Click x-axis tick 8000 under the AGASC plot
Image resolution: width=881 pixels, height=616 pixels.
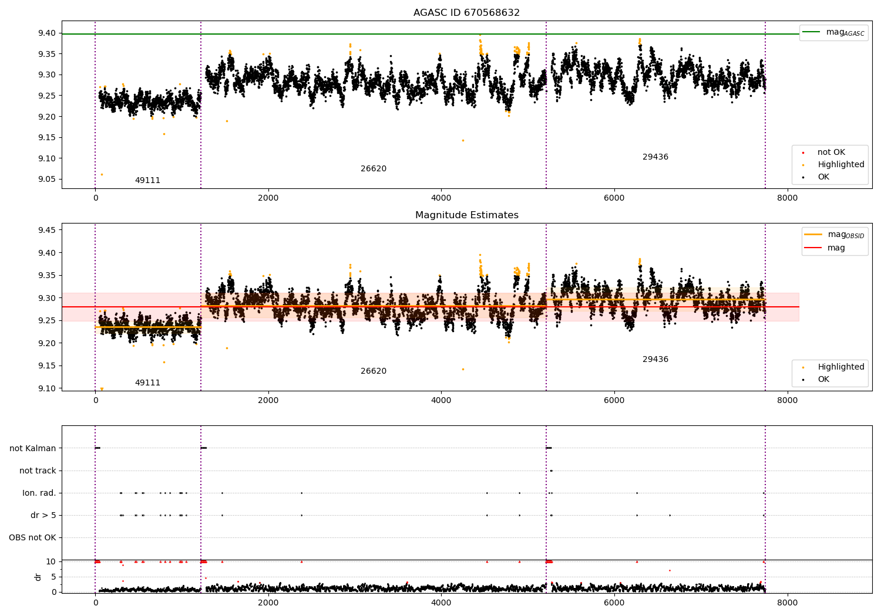tap(787, 198)
